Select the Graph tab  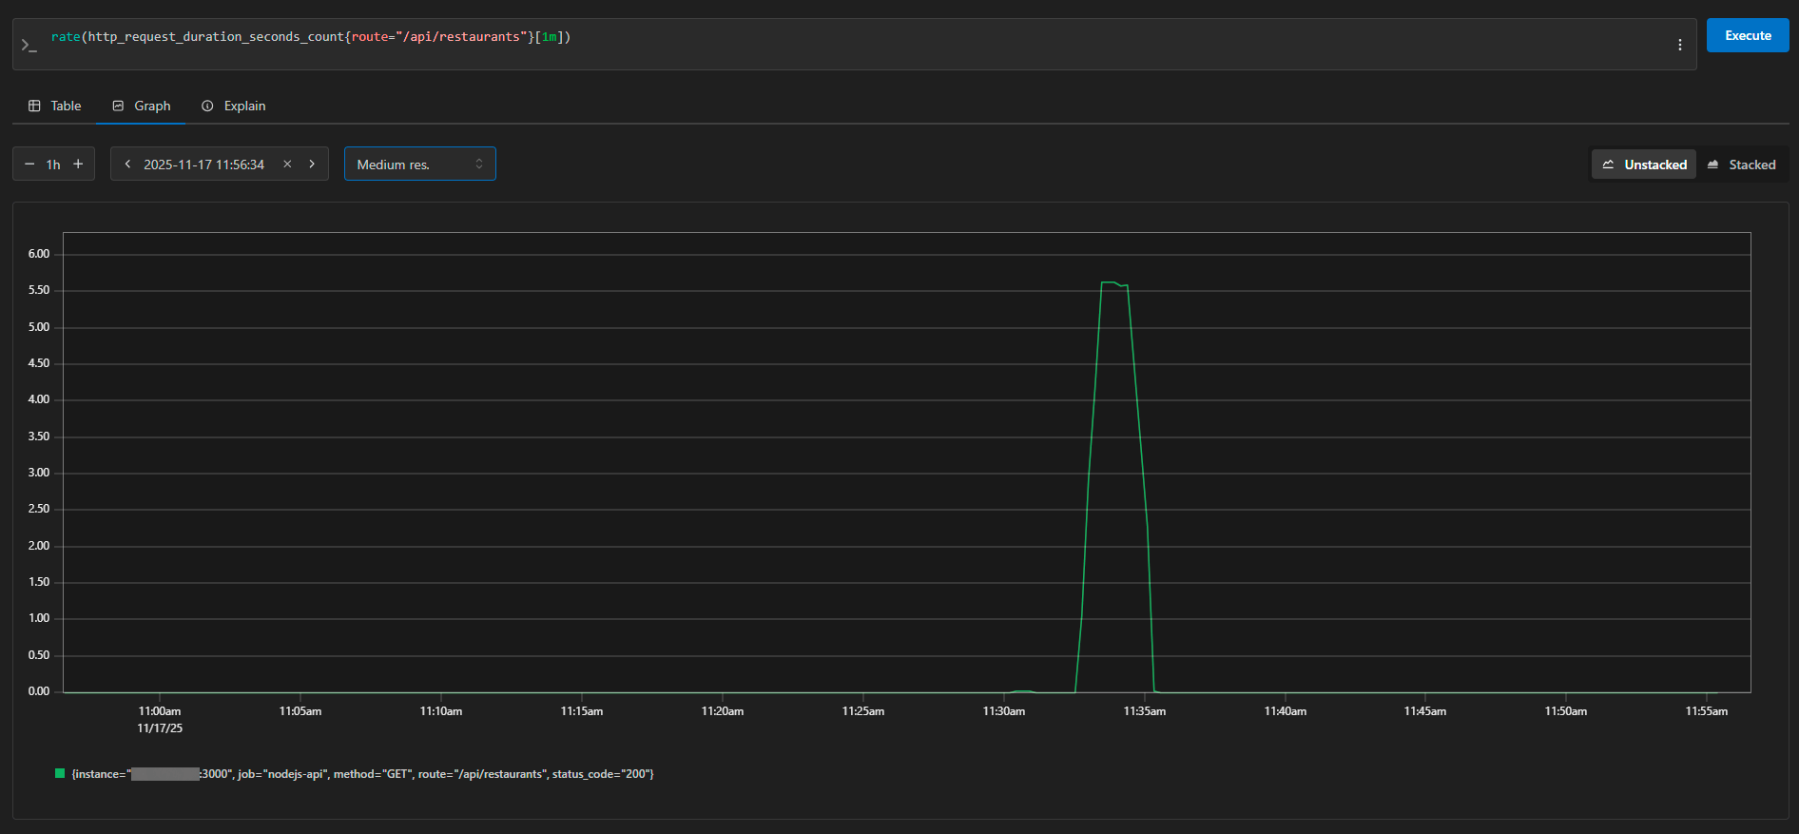[141, 106]
